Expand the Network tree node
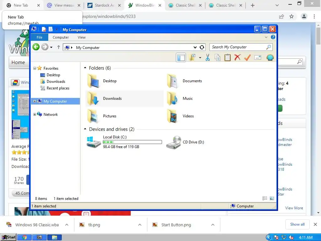 tap(34, 114)
